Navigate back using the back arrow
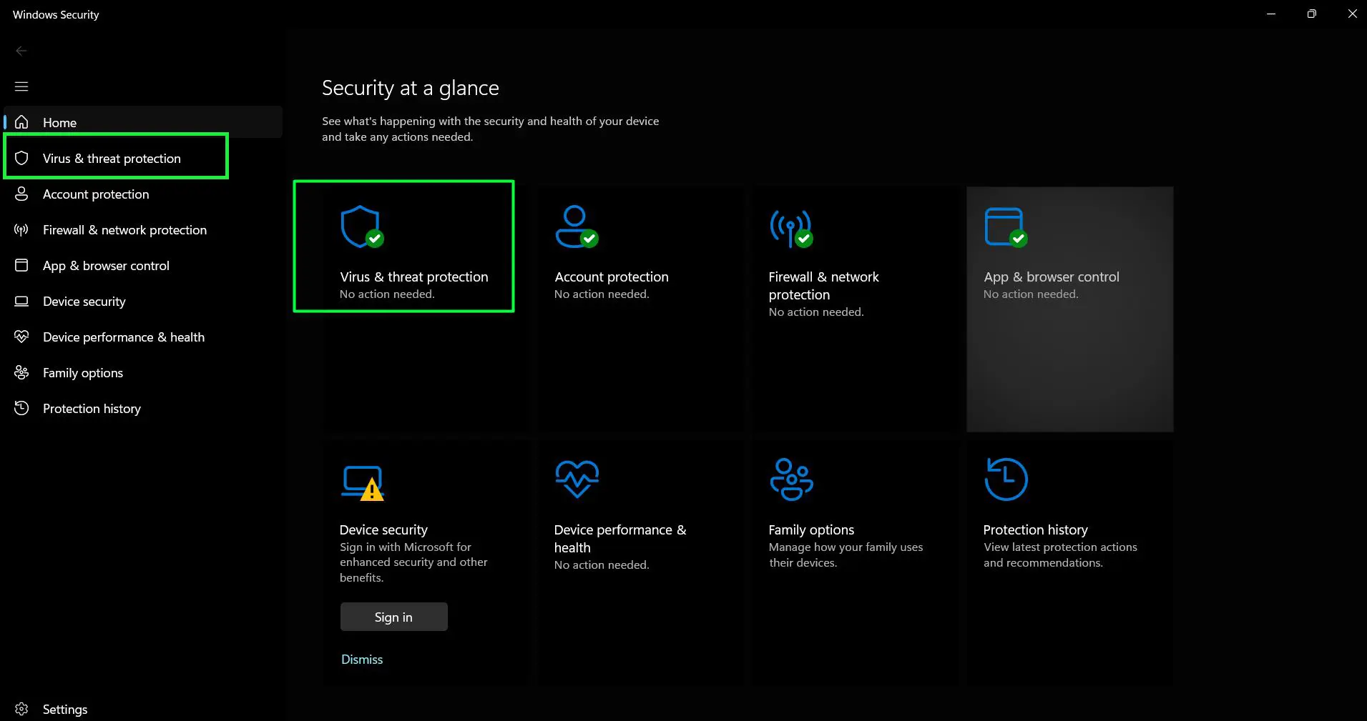The height and width of the screenshot is (721, 1367). pos(21,50)
